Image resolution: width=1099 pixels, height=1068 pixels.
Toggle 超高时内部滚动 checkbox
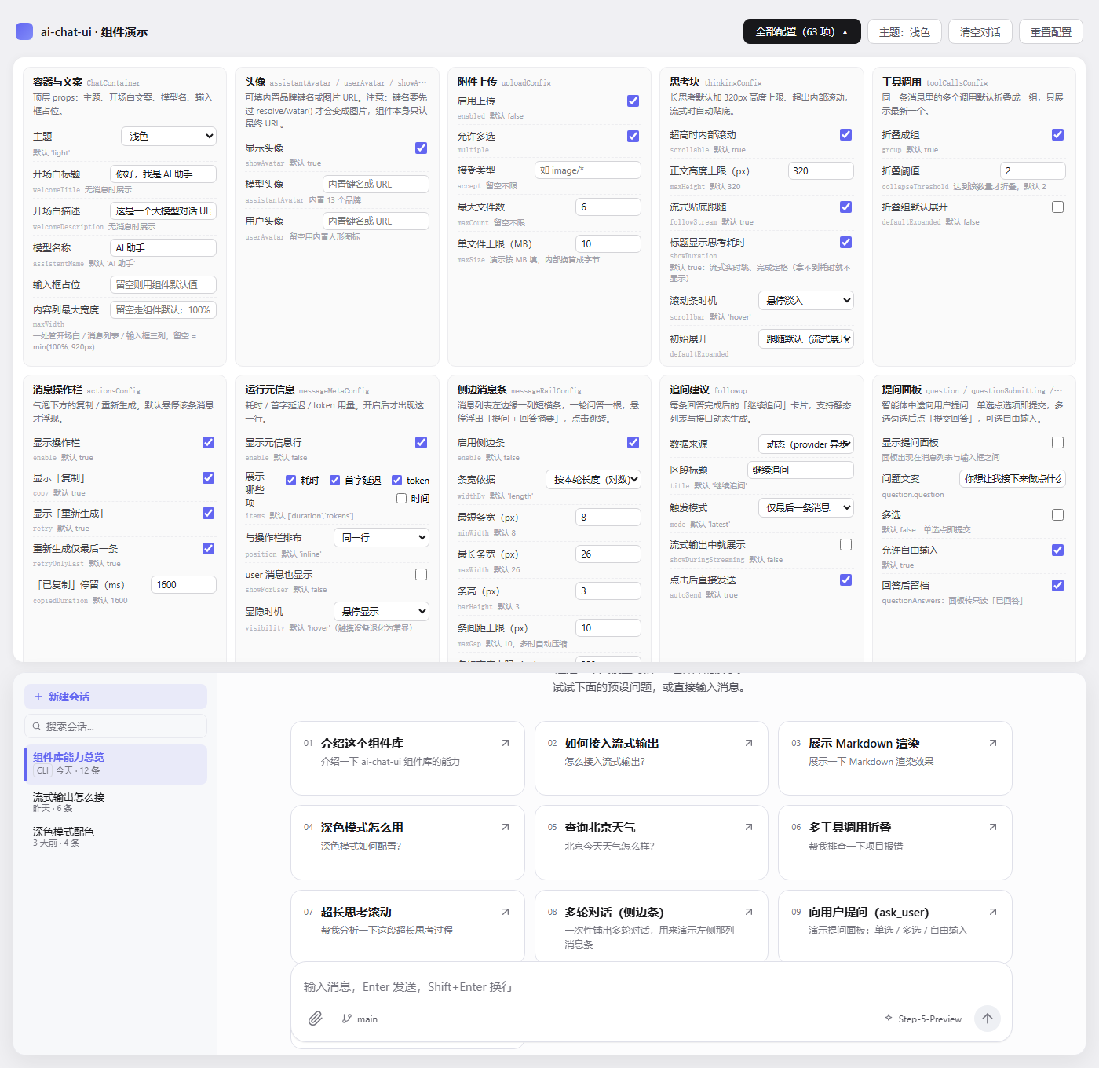pyautogui.click(x=846, y=134)
